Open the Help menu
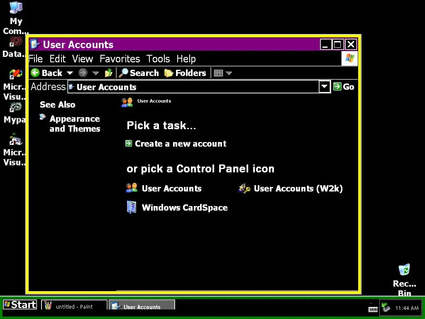The width and height of the screenshot is (425, 319). pos(186,59)
